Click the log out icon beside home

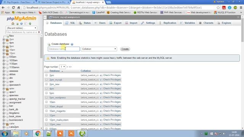[17, 24]
